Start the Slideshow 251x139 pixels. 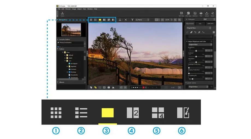(195, 14)
